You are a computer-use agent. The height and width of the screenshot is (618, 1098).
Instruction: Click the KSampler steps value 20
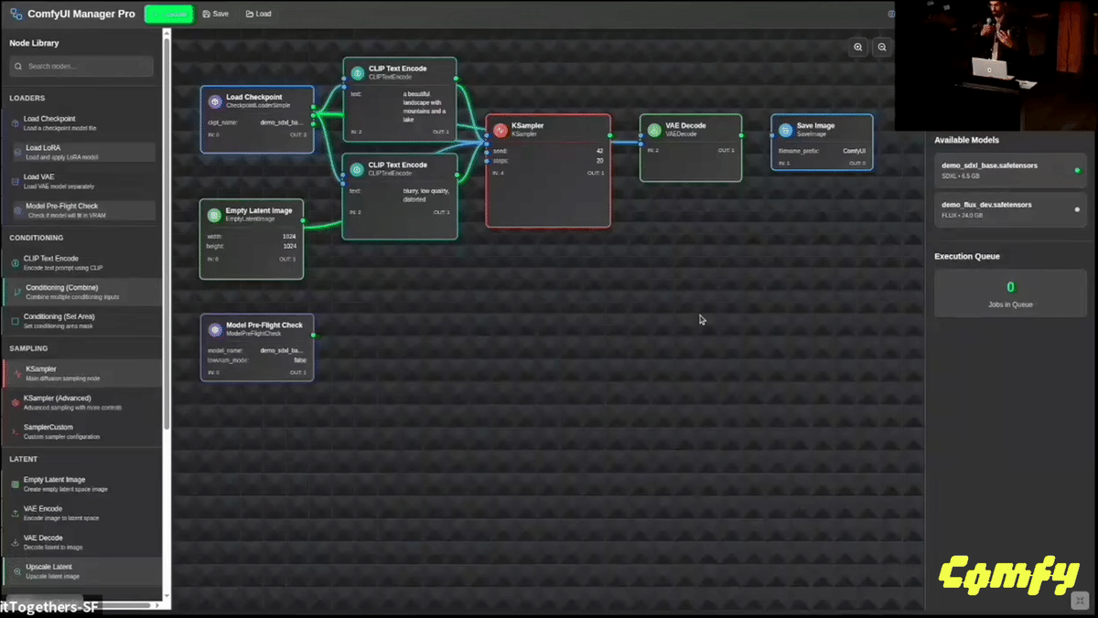coord(599,160)
